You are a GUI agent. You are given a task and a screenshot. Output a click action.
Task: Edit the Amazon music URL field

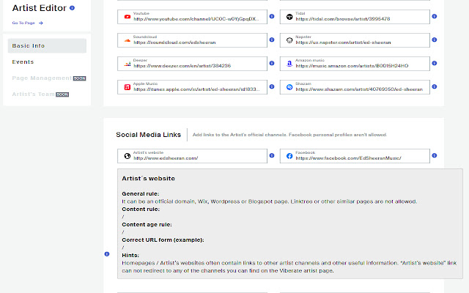[x=355, y=64]
